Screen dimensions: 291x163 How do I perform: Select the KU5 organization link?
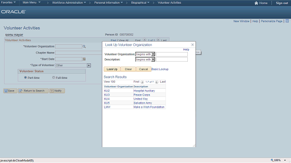tap(107, 103)
